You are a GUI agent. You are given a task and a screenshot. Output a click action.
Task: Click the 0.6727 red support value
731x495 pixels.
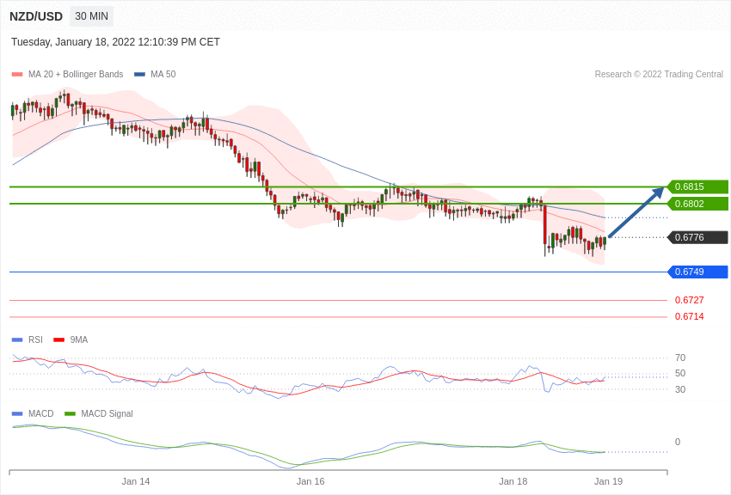(689, 300)
